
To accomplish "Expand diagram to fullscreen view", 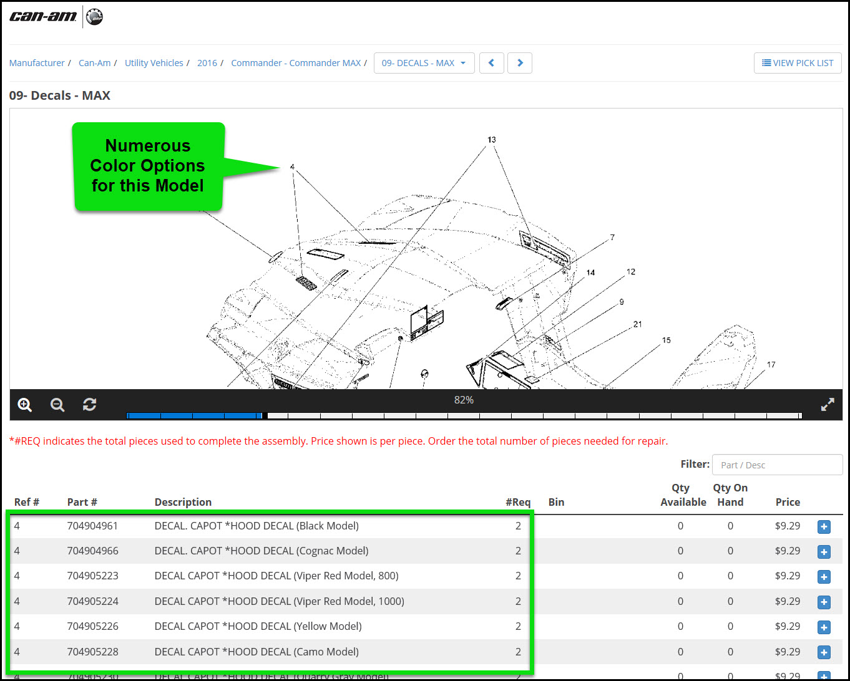I will (828, 405).
